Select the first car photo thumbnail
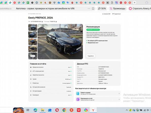Viewport: 151px width, 113px height. 33,27
